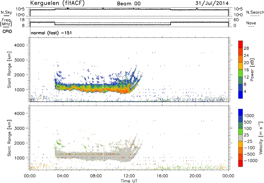This screenshot has height=183, width=264.
Task: Click the '16:00' time tick label
Action: 162,176
